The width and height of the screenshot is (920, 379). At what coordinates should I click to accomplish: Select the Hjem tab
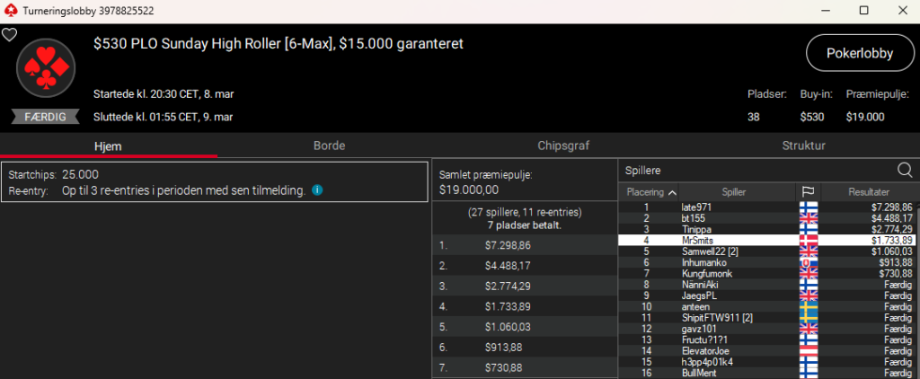[108, 145]
